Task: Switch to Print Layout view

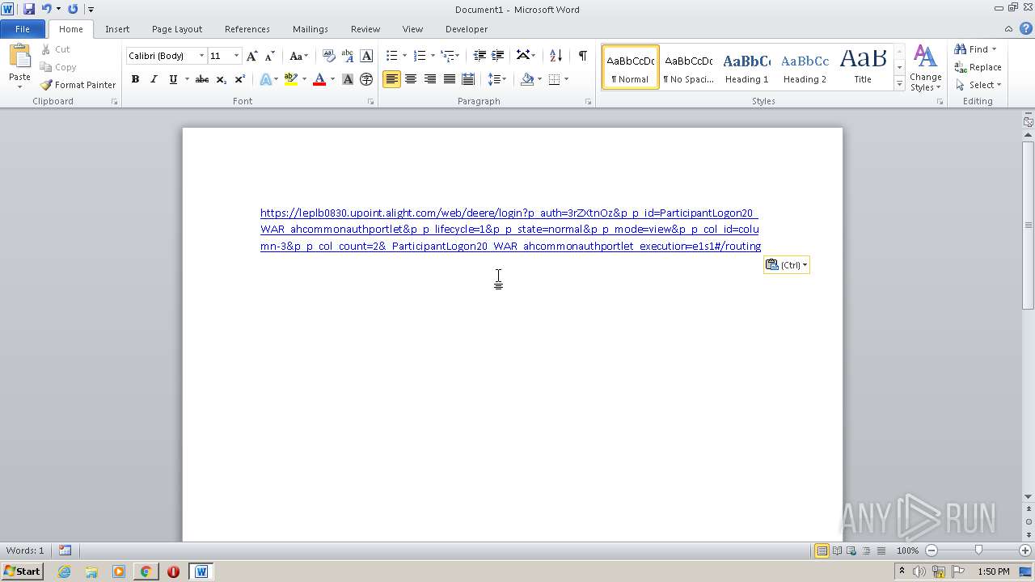Action: (x=822, y=550)
